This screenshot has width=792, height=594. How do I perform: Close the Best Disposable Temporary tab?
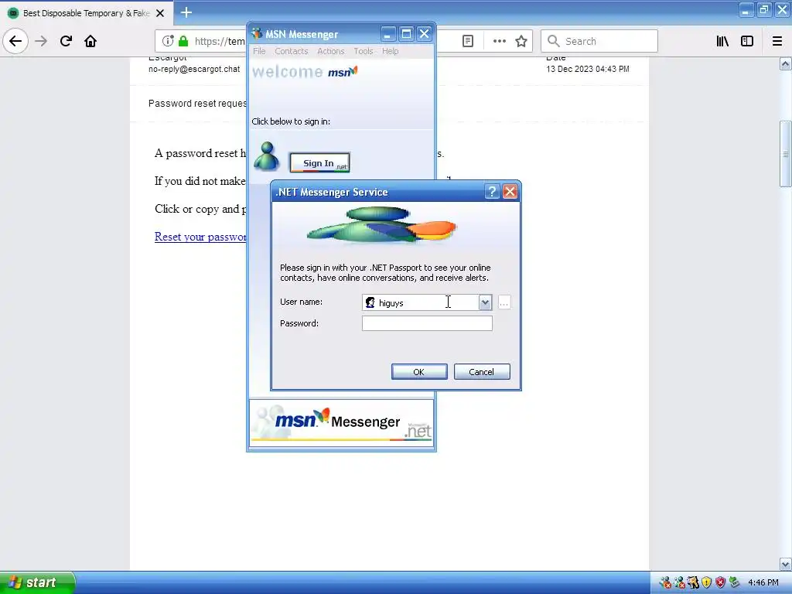click(159, 13)
